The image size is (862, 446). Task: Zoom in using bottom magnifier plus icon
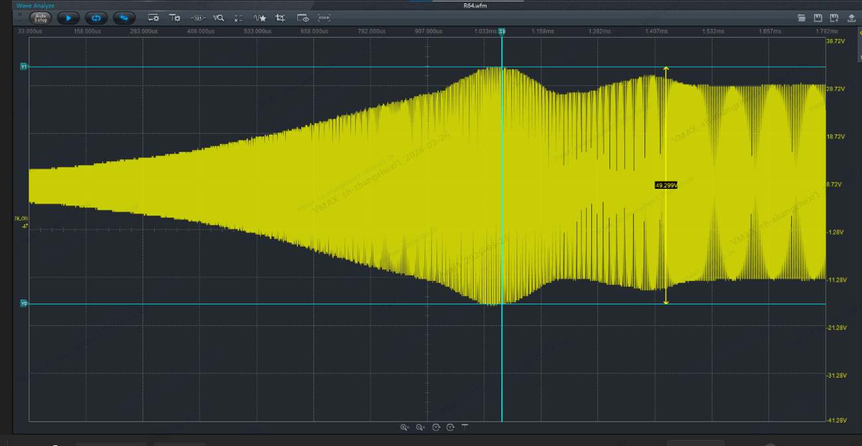405,427
